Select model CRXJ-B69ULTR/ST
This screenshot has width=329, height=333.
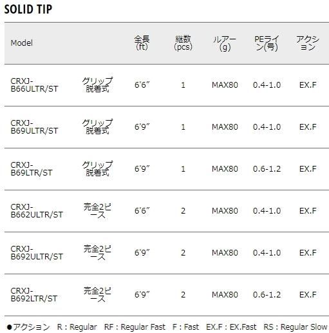34,127
